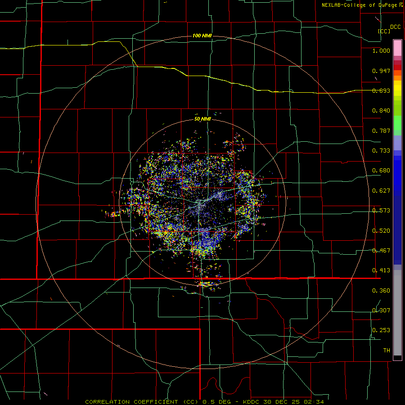This screenshot has width=405, height=405.
Task: Click the [CC] units label
Action: click(384, 31)
